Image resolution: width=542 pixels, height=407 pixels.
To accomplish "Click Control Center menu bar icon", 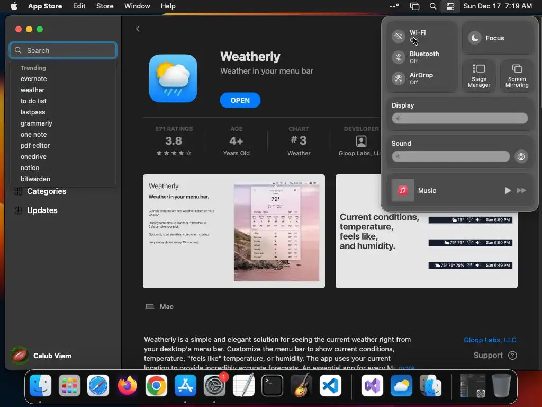I will [450, 6].
